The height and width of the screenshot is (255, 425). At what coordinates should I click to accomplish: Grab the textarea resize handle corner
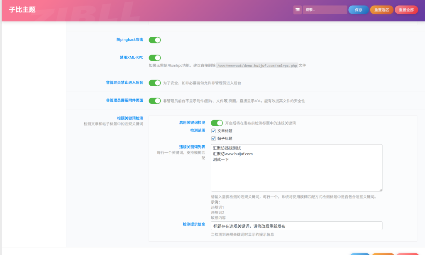click(x=380, y=189)
